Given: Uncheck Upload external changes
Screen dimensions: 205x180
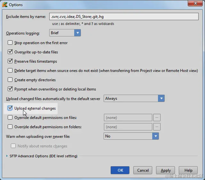Looking at the screenshot, I should click(x=10, y=108).
